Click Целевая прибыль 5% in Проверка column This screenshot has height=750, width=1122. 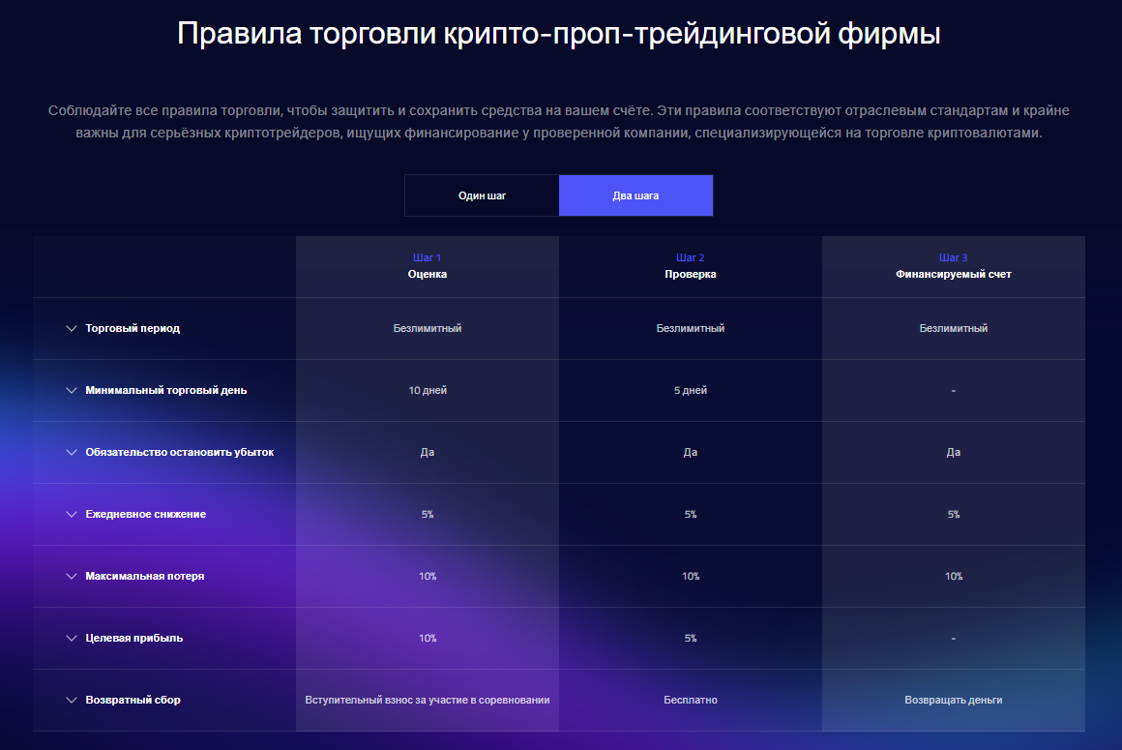pos(691,638)
